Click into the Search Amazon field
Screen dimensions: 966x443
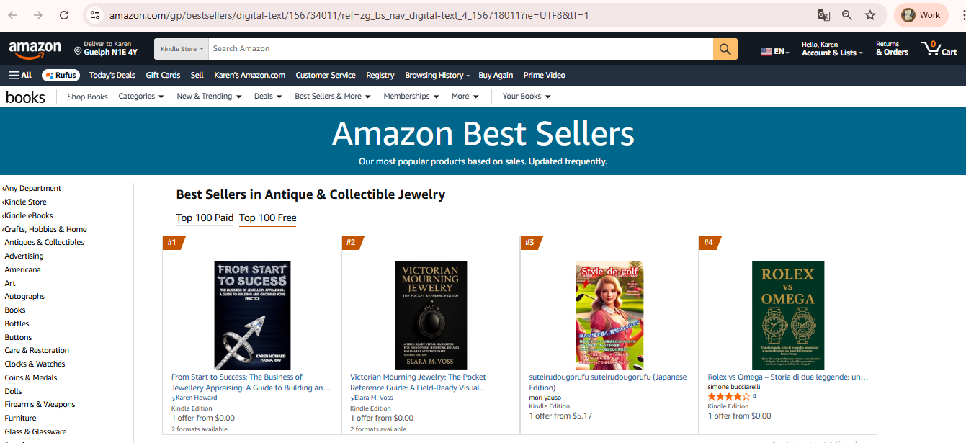coord(461,49)
